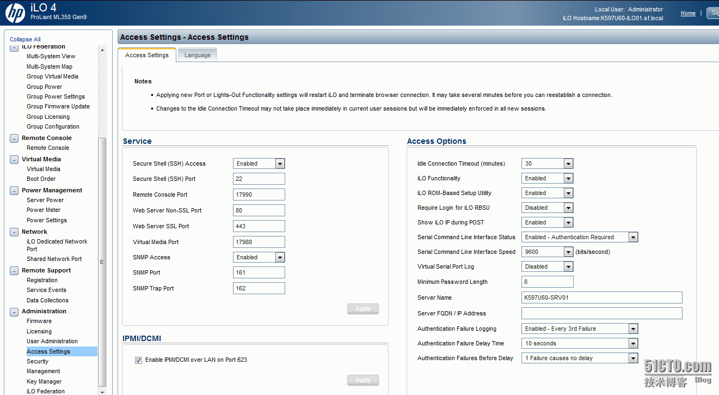This screenshot has width=719, height=395.
Task: Click the Secure Shell (SSH) Port field
Action: [259, 179]
